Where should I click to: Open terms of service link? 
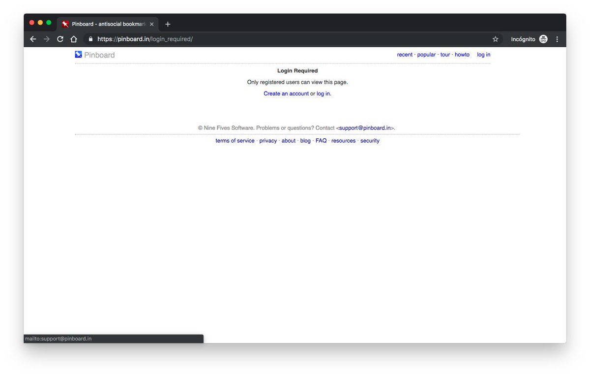click(x=235, y=141)
